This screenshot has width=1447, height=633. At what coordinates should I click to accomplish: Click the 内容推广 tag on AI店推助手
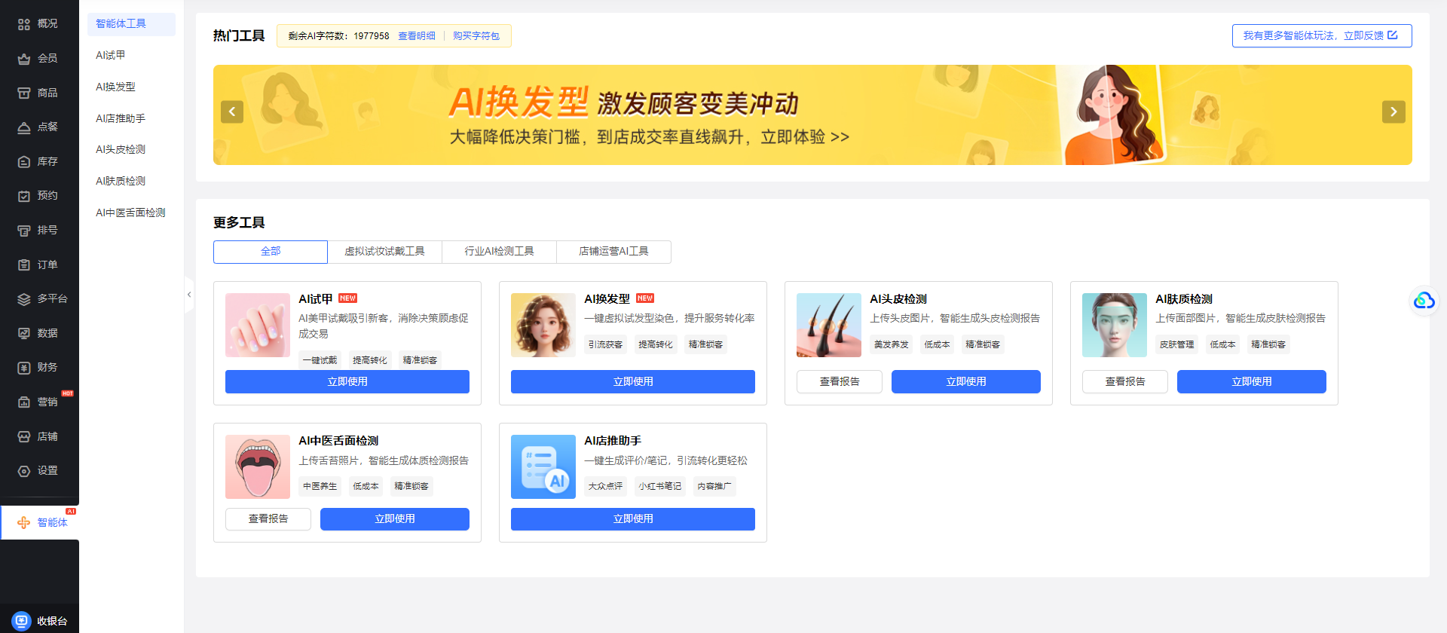714,487
